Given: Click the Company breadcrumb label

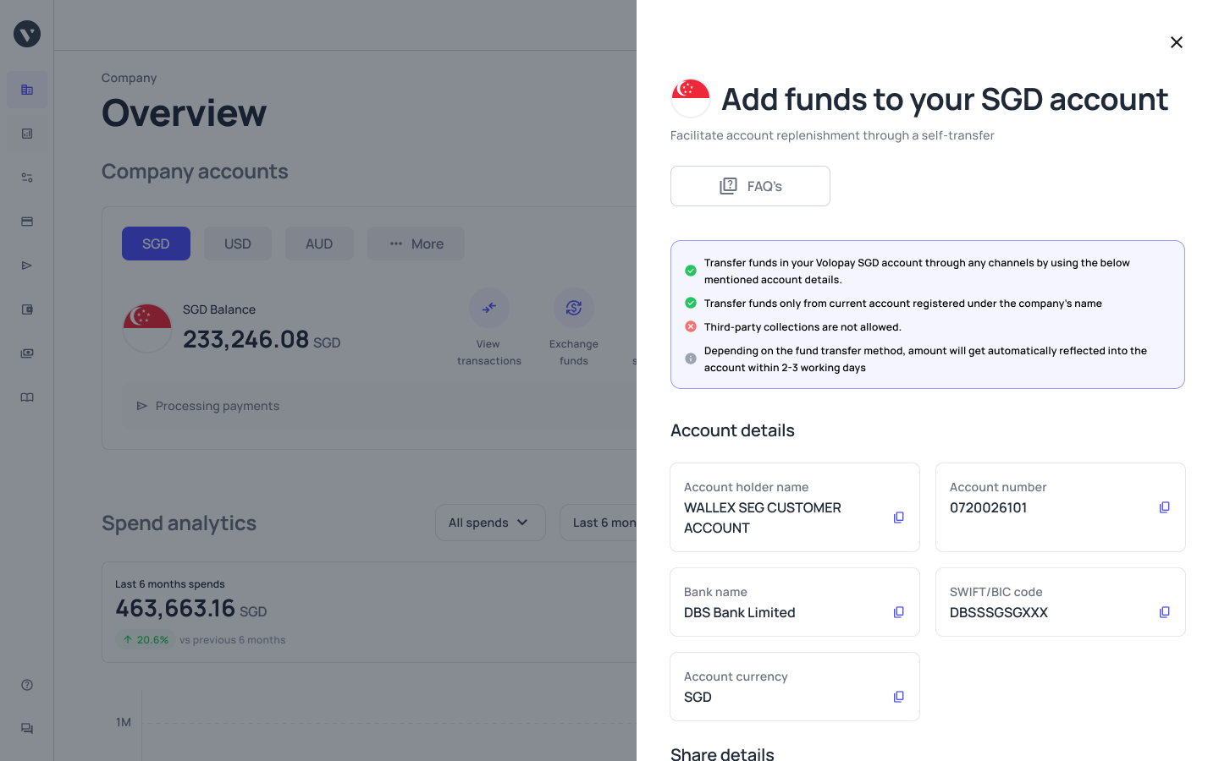Looking at the screenshot, I should click(x=129, y=78).
